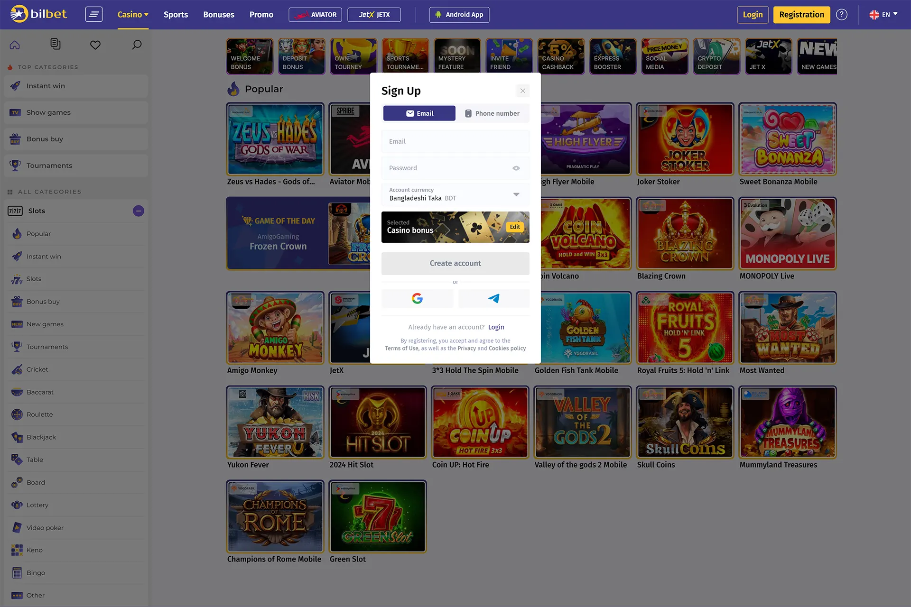Viewport: 911px width, 607px height.
Task: Open the Promo menu item
Action: coord(261,14)
